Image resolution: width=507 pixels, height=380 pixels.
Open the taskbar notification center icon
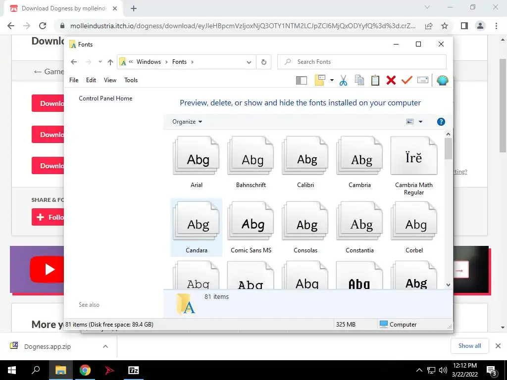pos(491,370)
